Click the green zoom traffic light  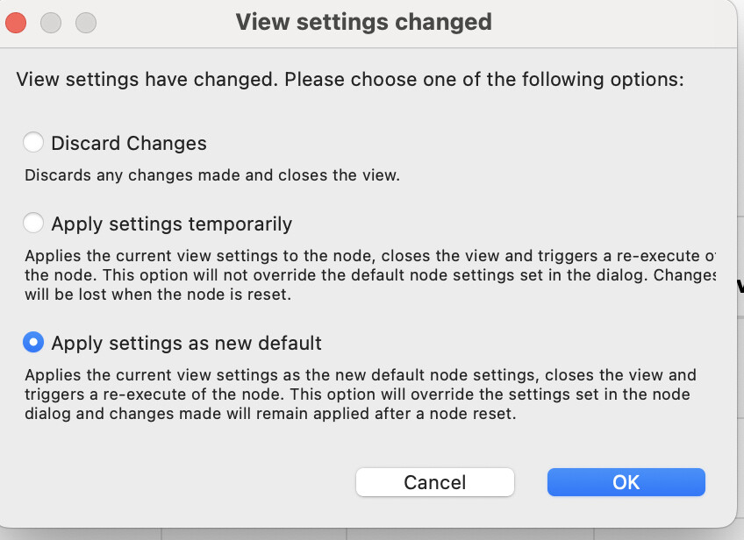pyautogui.click(x=85, y=23)
